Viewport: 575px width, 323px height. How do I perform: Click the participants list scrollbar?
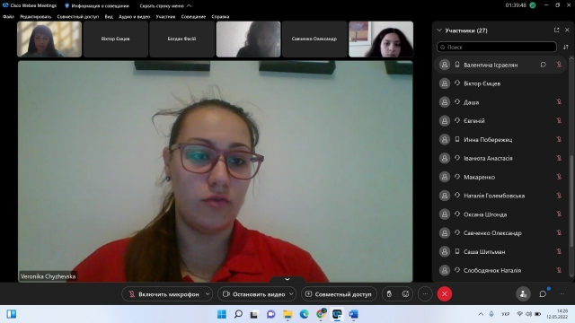coord(571,201)
